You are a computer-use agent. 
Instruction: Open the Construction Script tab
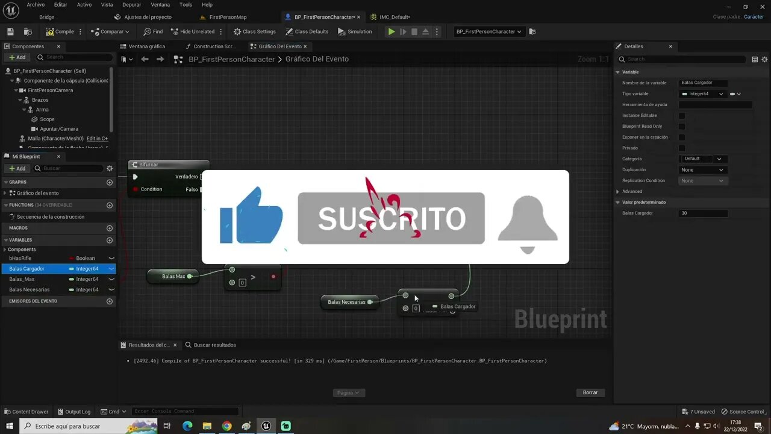click(214, 46)
